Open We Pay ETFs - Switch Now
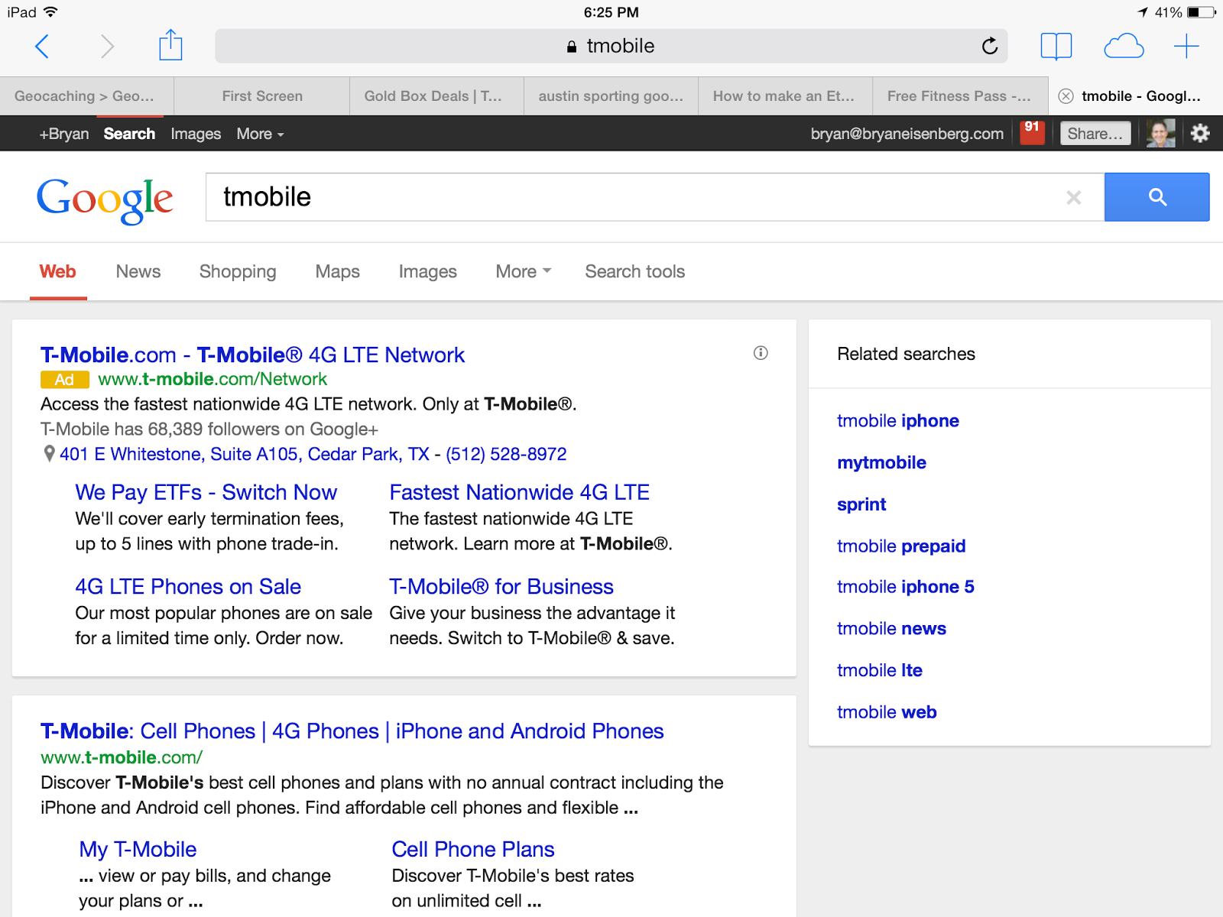Image resolution: width=1223 pixels, height=917 pixels. (x=206, y=493)
